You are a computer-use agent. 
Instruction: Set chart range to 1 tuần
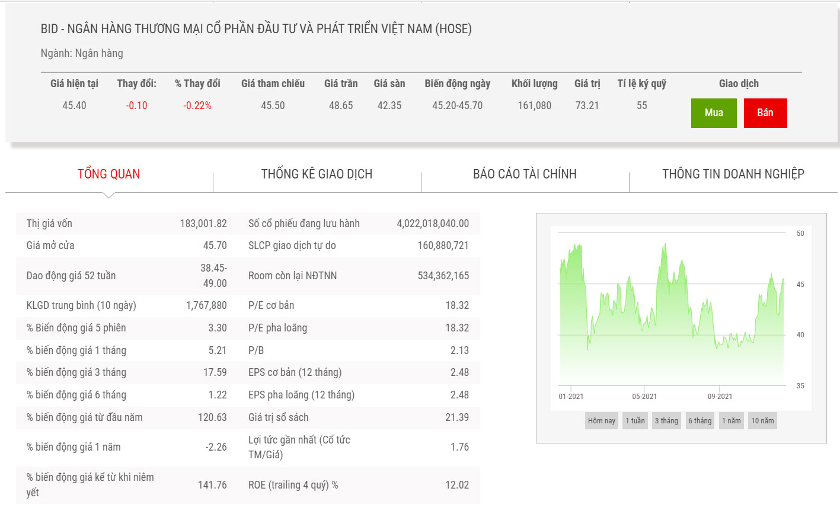point(635,421)
